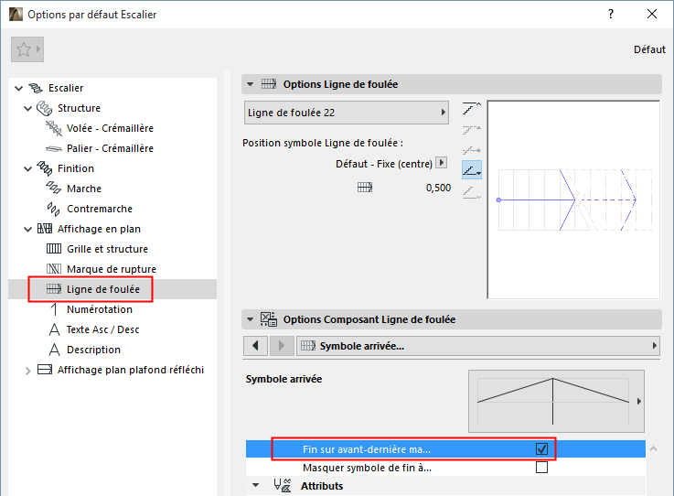The image size is (674, 496).
Task: Select Contremarche tree item
Action: click(x=100, y=209)
